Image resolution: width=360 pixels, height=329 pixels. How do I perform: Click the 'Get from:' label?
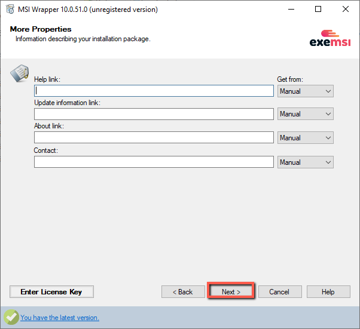point(290,79)
